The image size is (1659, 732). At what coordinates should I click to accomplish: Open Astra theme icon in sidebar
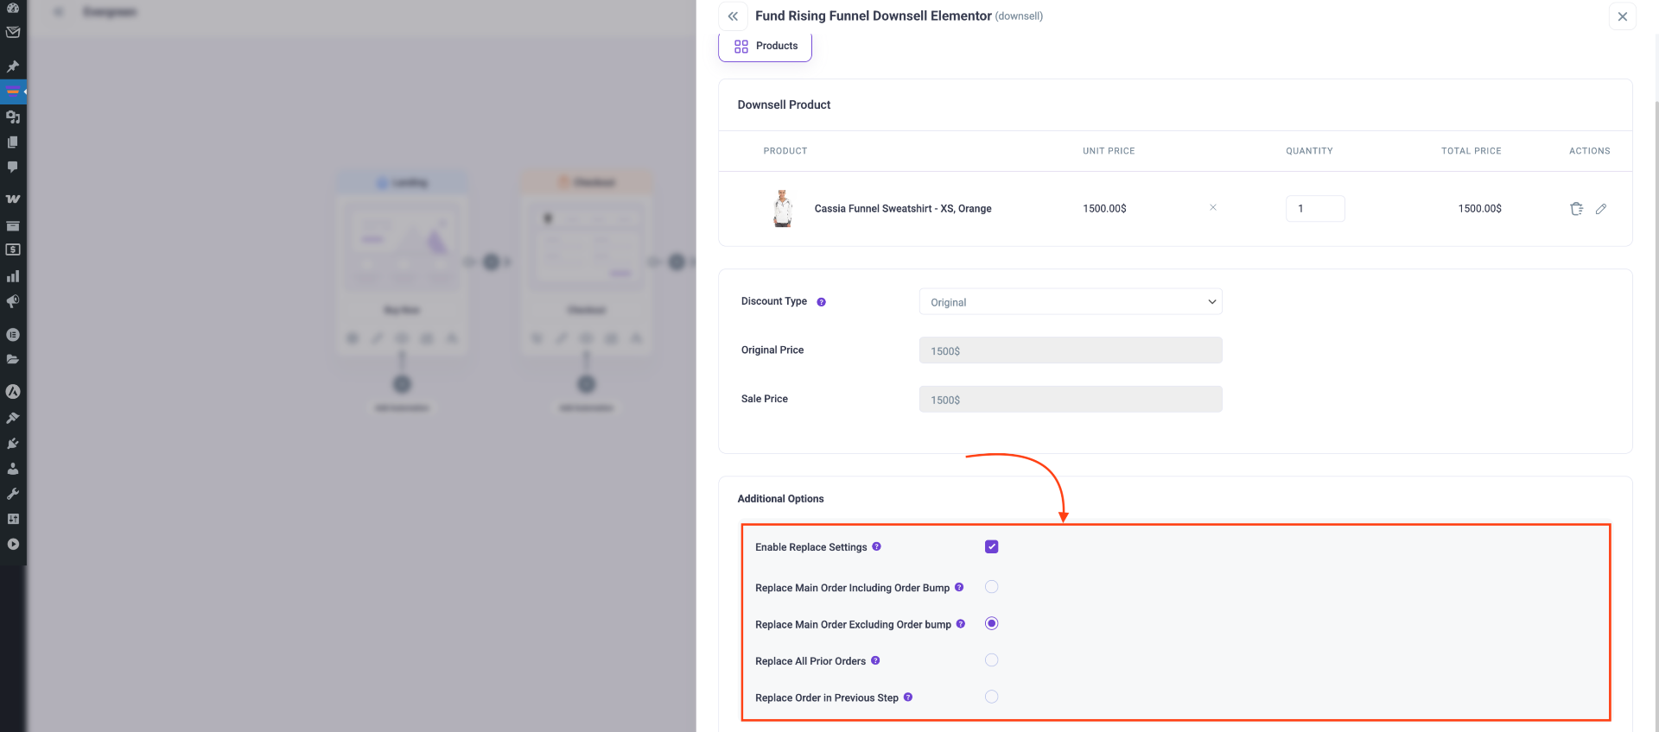pos(13,392)
